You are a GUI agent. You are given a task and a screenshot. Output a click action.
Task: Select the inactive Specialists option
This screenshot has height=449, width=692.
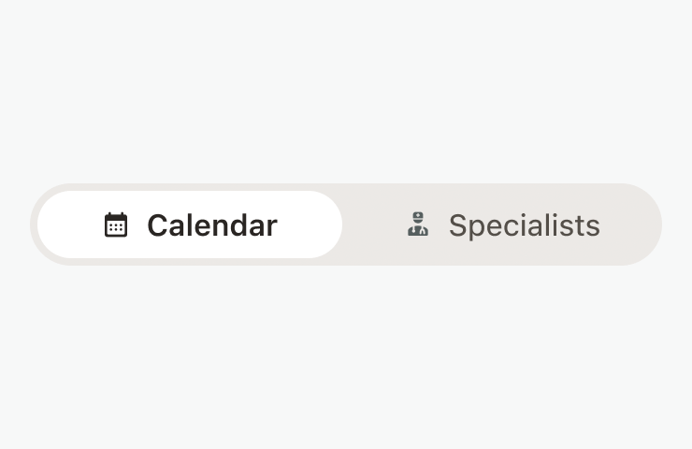[x=503, y=224]
